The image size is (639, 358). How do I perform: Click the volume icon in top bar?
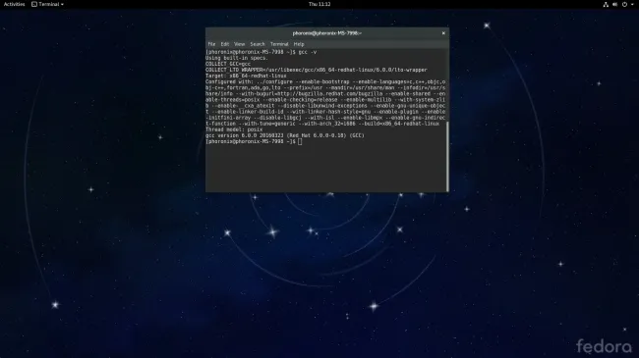point(615,5)
